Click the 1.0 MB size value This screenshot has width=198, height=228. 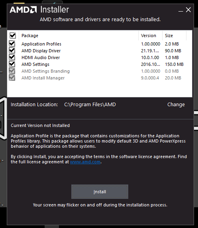172,57
